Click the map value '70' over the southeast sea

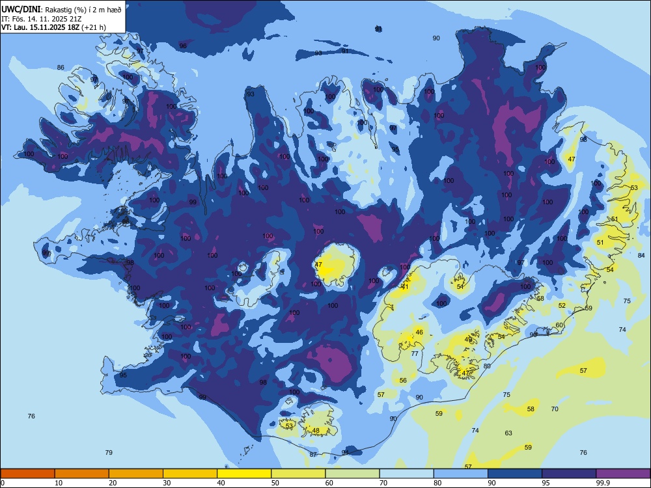555,409
